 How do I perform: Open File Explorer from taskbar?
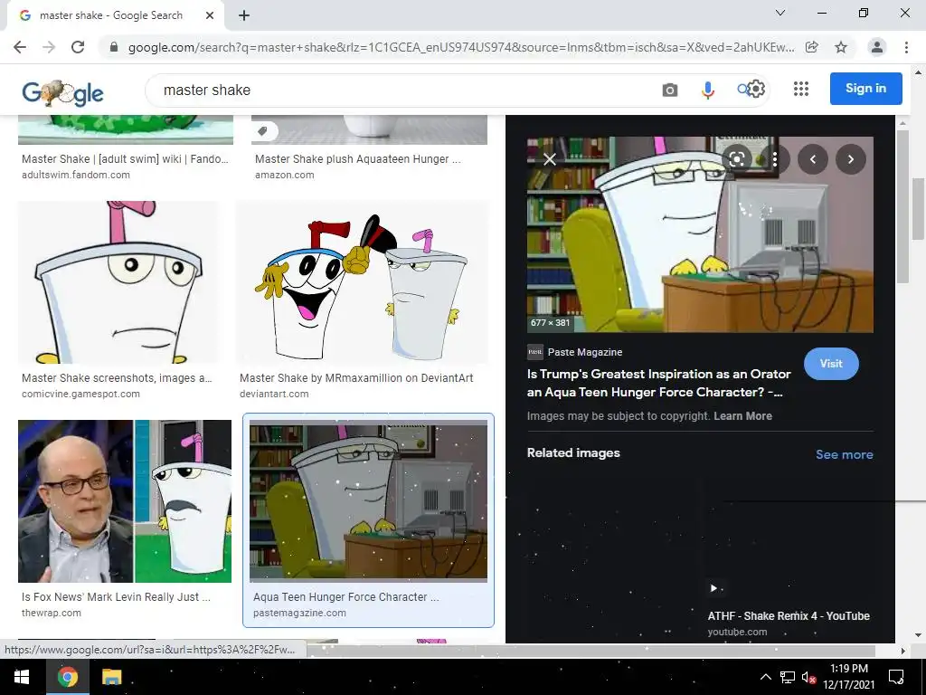pos(111,677)
